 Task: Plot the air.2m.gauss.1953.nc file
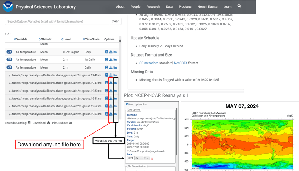click(115, 114)
